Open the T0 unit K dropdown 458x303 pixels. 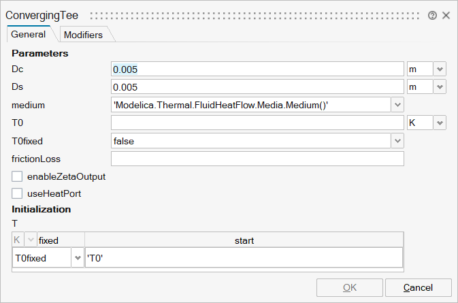[x=439, y=123]
